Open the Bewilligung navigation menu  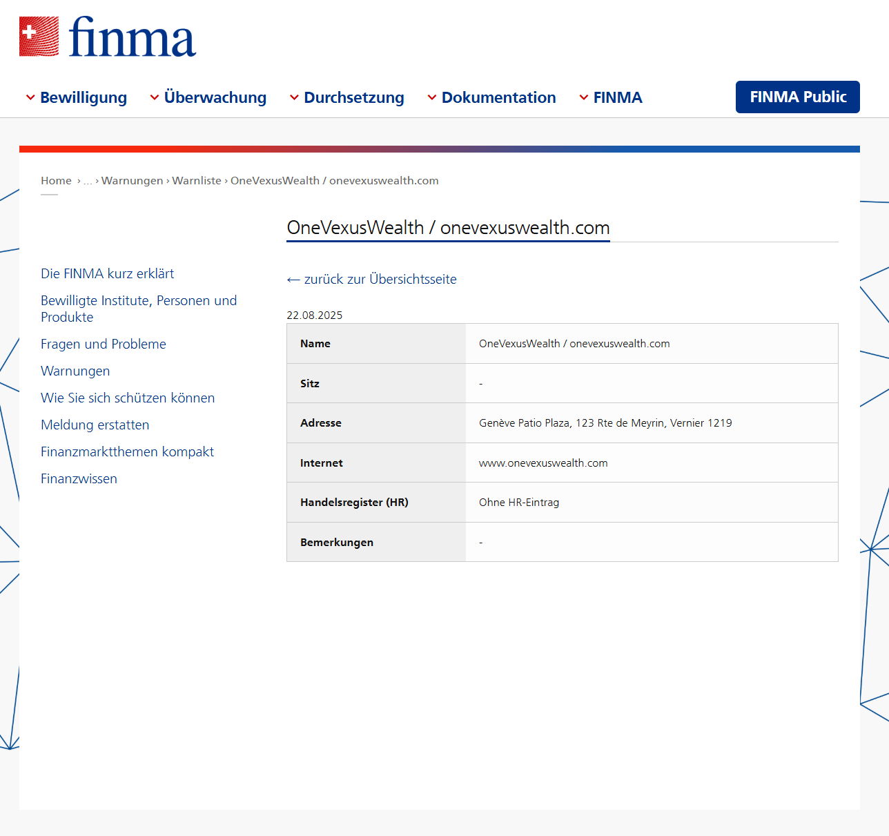click(84, 97)
